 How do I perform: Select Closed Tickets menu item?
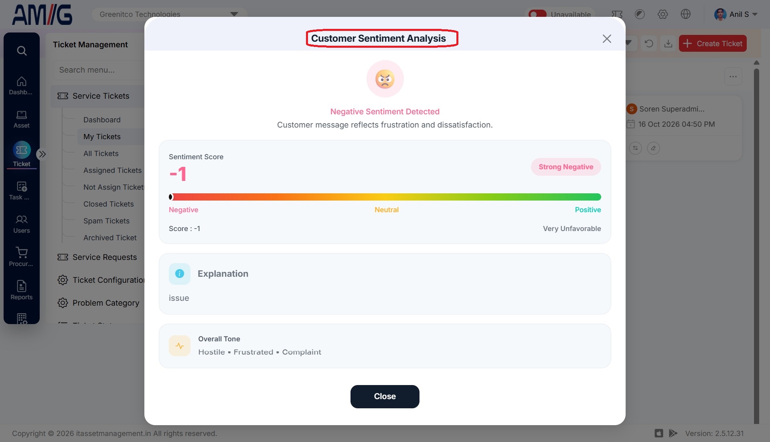coord(109,204)
